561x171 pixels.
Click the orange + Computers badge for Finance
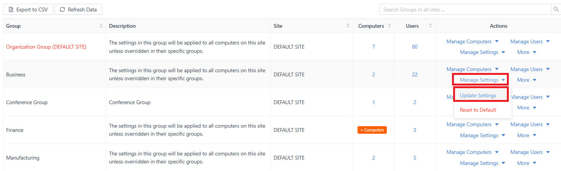click(372, 130)
